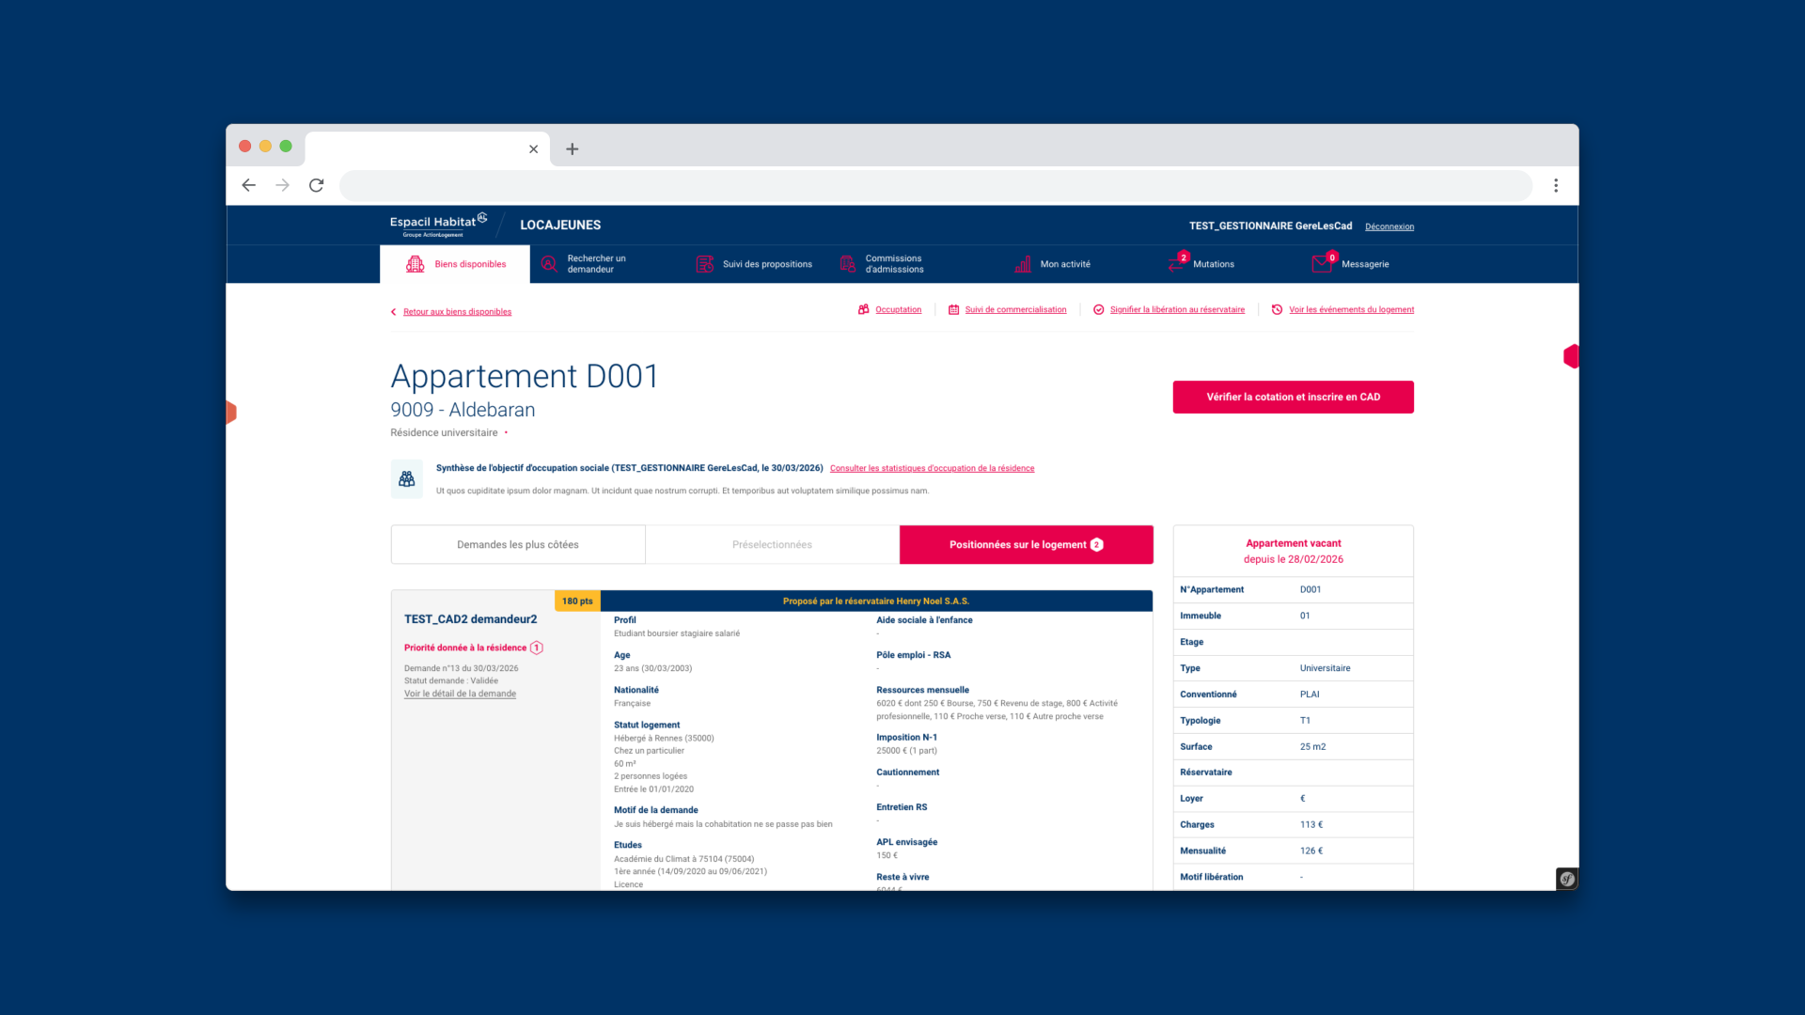The image size is (1805, 1015).
Task: Go back via Retour aux biens disponibles
Action: [x=457, y=311]
